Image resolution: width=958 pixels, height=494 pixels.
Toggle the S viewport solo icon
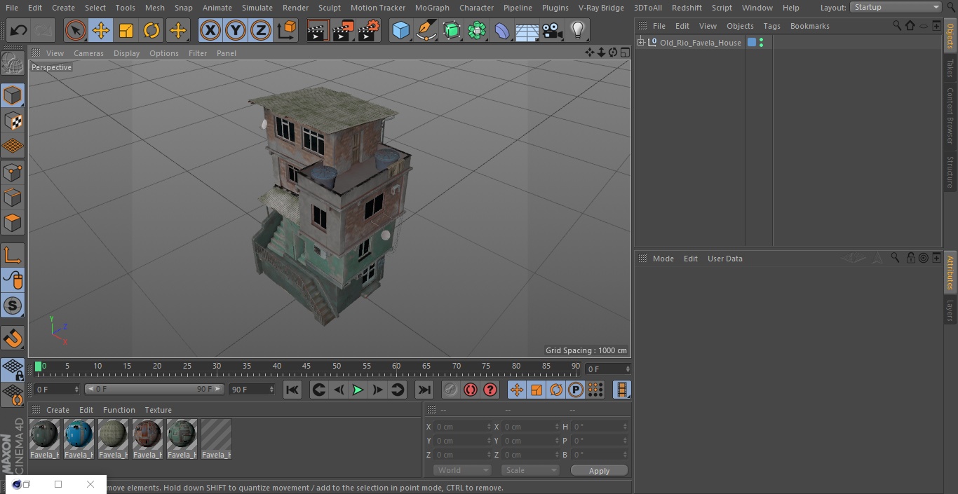13,306
